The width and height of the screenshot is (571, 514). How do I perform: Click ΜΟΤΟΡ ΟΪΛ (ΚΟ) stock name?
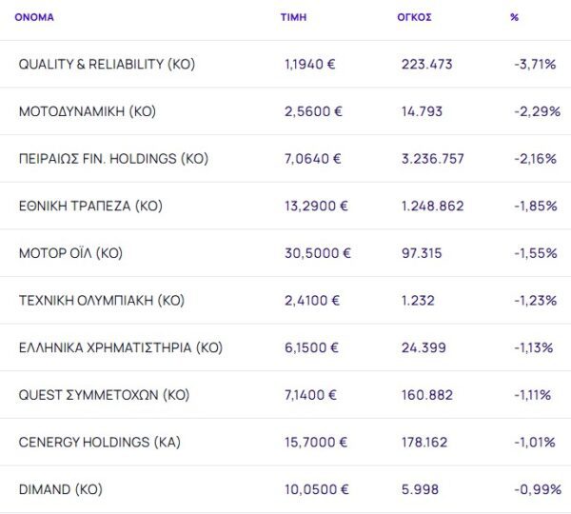[70, 253]
